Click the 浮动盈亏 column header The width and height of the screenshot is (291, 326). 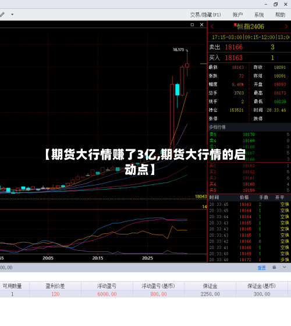tap(107, 286)
